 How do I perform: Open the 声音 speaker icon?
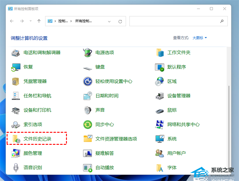pyautogui.click(x=87, y=110)
